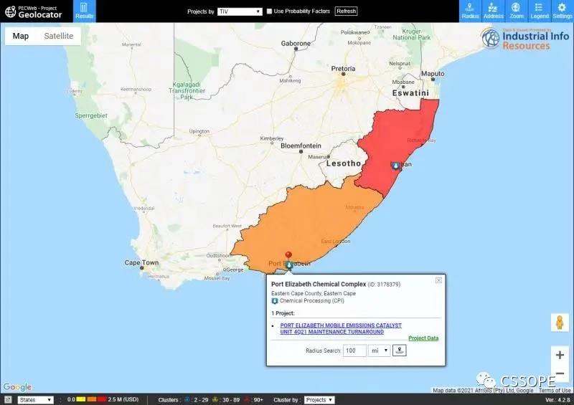Expand the Projects by TIV dropdown

click(240, 11)
